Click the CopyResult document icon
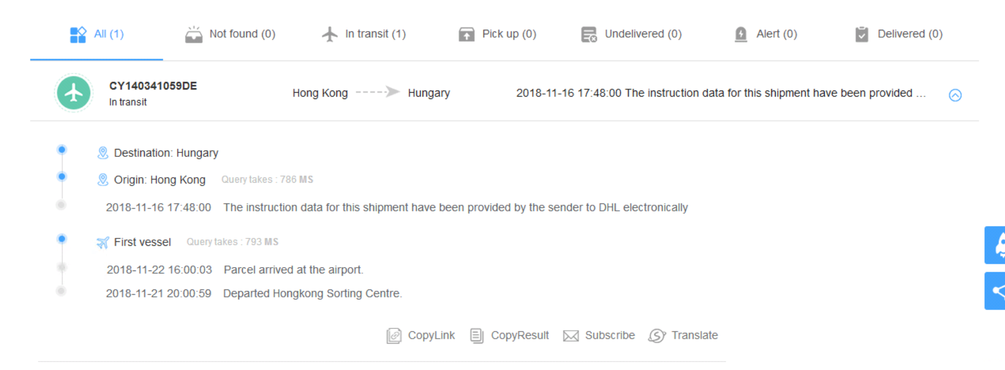Screen dimensions: 1005x370 tap(477, 336)
